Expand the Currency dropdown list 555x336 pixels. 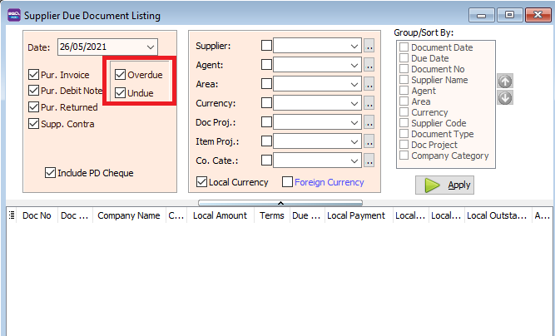(354, 103)
